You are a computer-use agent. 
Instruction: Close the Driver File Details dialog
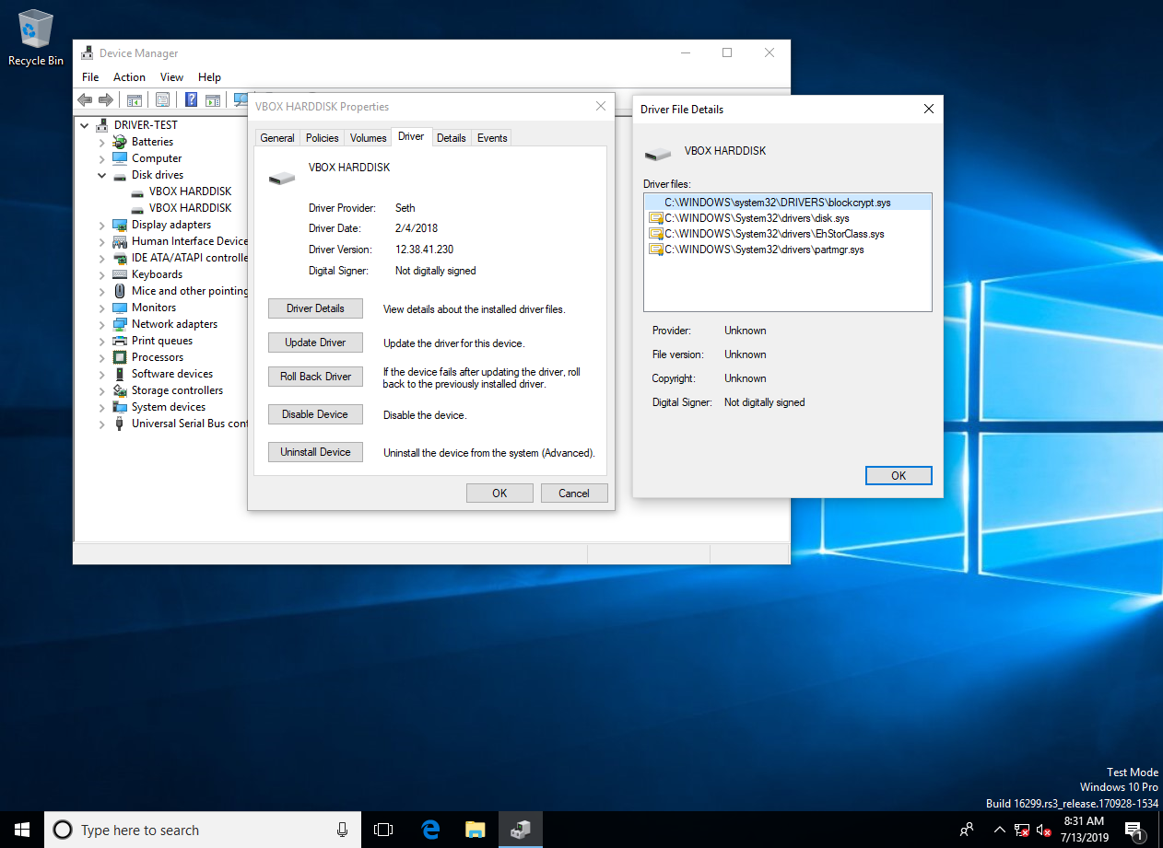[928, 109]
